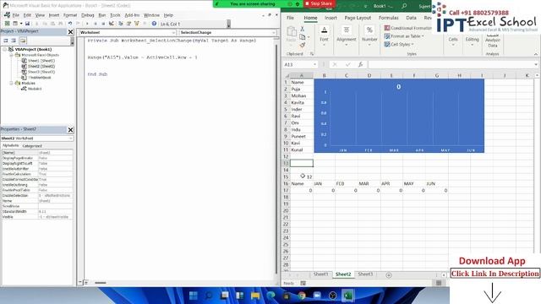Click the Cut scissors icon in Excel ribbon
The height and width of the screenshot is (304, 541).
tap(303, 29)
